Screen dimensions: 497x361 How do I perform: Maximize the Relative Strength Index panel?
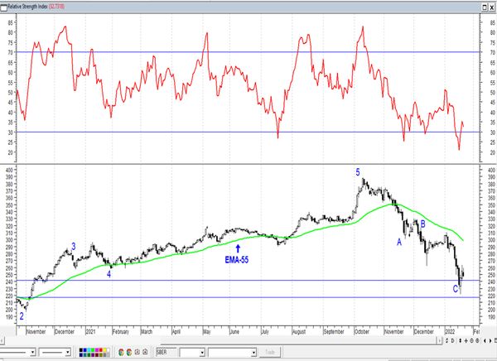[x=484, y=7]
